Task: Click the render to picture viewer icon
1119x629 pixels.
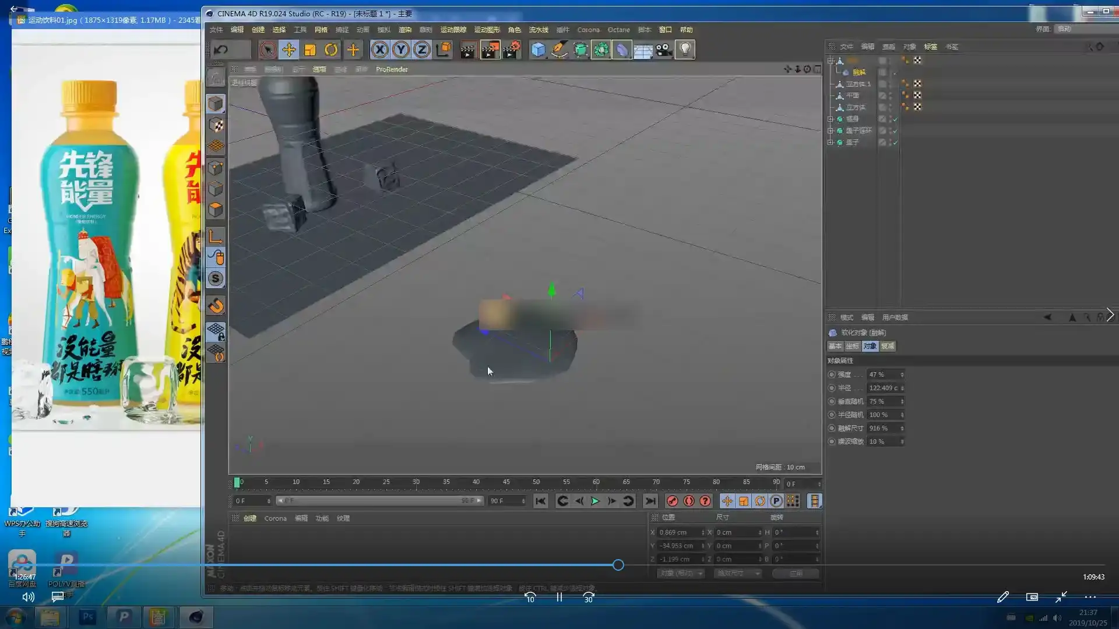Action: pyautogui.click(x=490, y=50)
